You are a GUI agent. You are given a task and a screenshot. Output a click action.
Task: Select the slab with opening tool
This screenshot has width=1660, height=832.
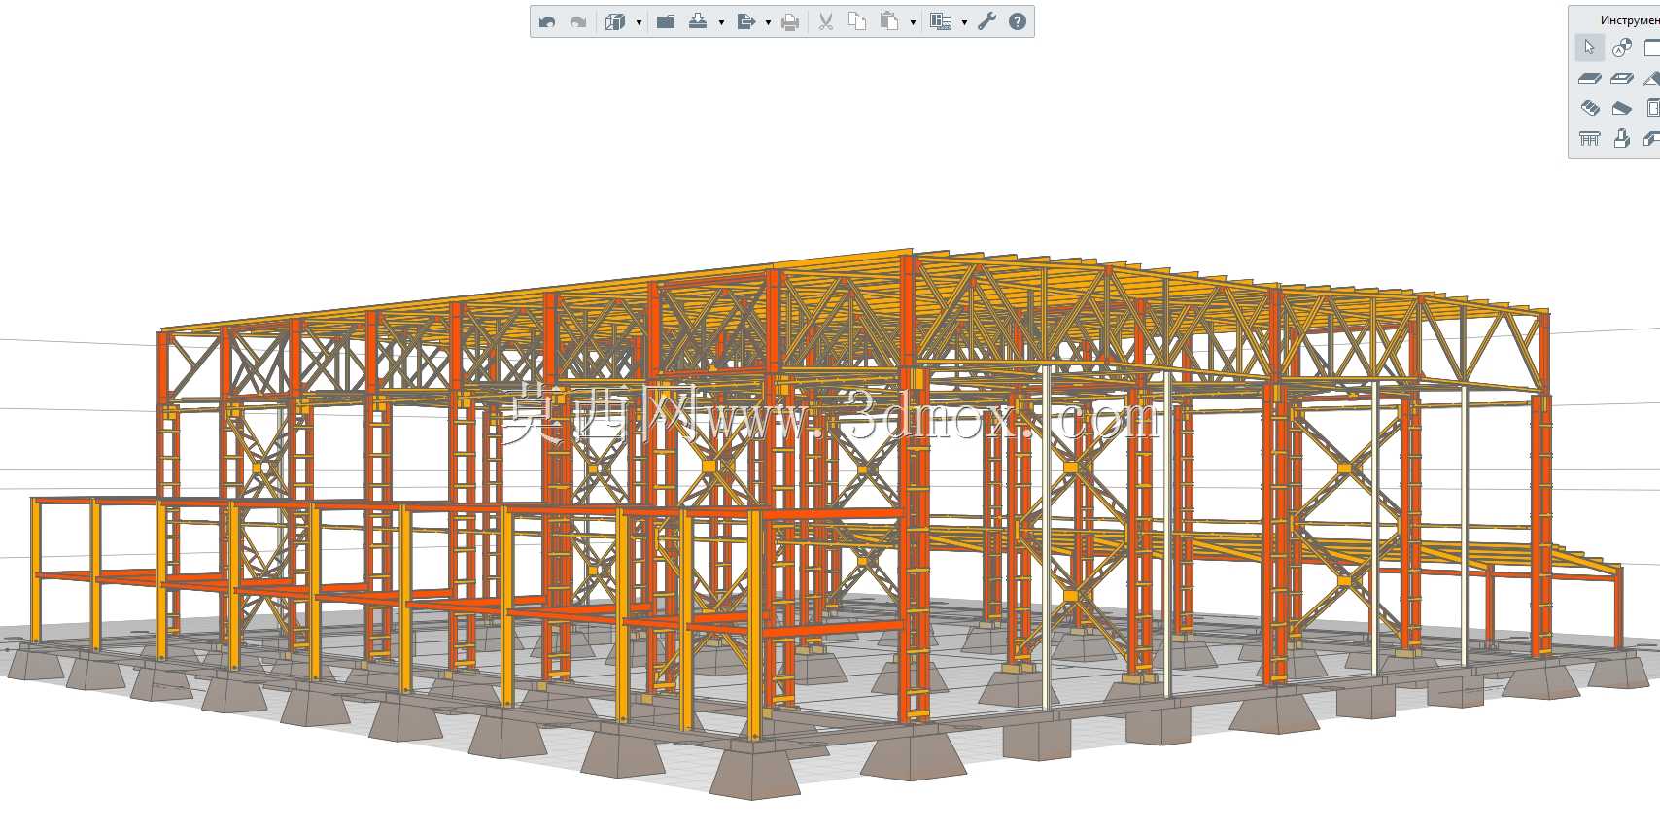1621,78
